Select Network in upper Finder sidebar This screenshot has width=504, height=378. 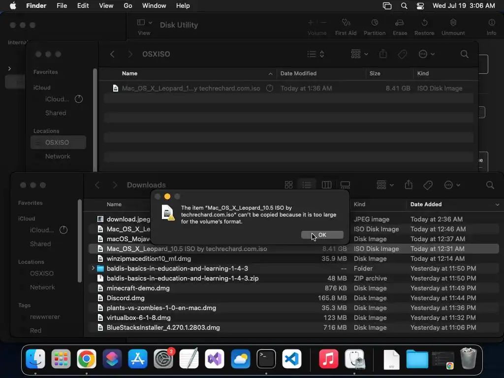click(x=58, y=156)
